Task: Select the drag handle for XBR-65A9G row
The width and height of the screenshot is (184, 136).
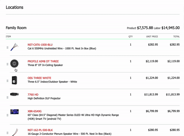Action: tap(7, 115)
